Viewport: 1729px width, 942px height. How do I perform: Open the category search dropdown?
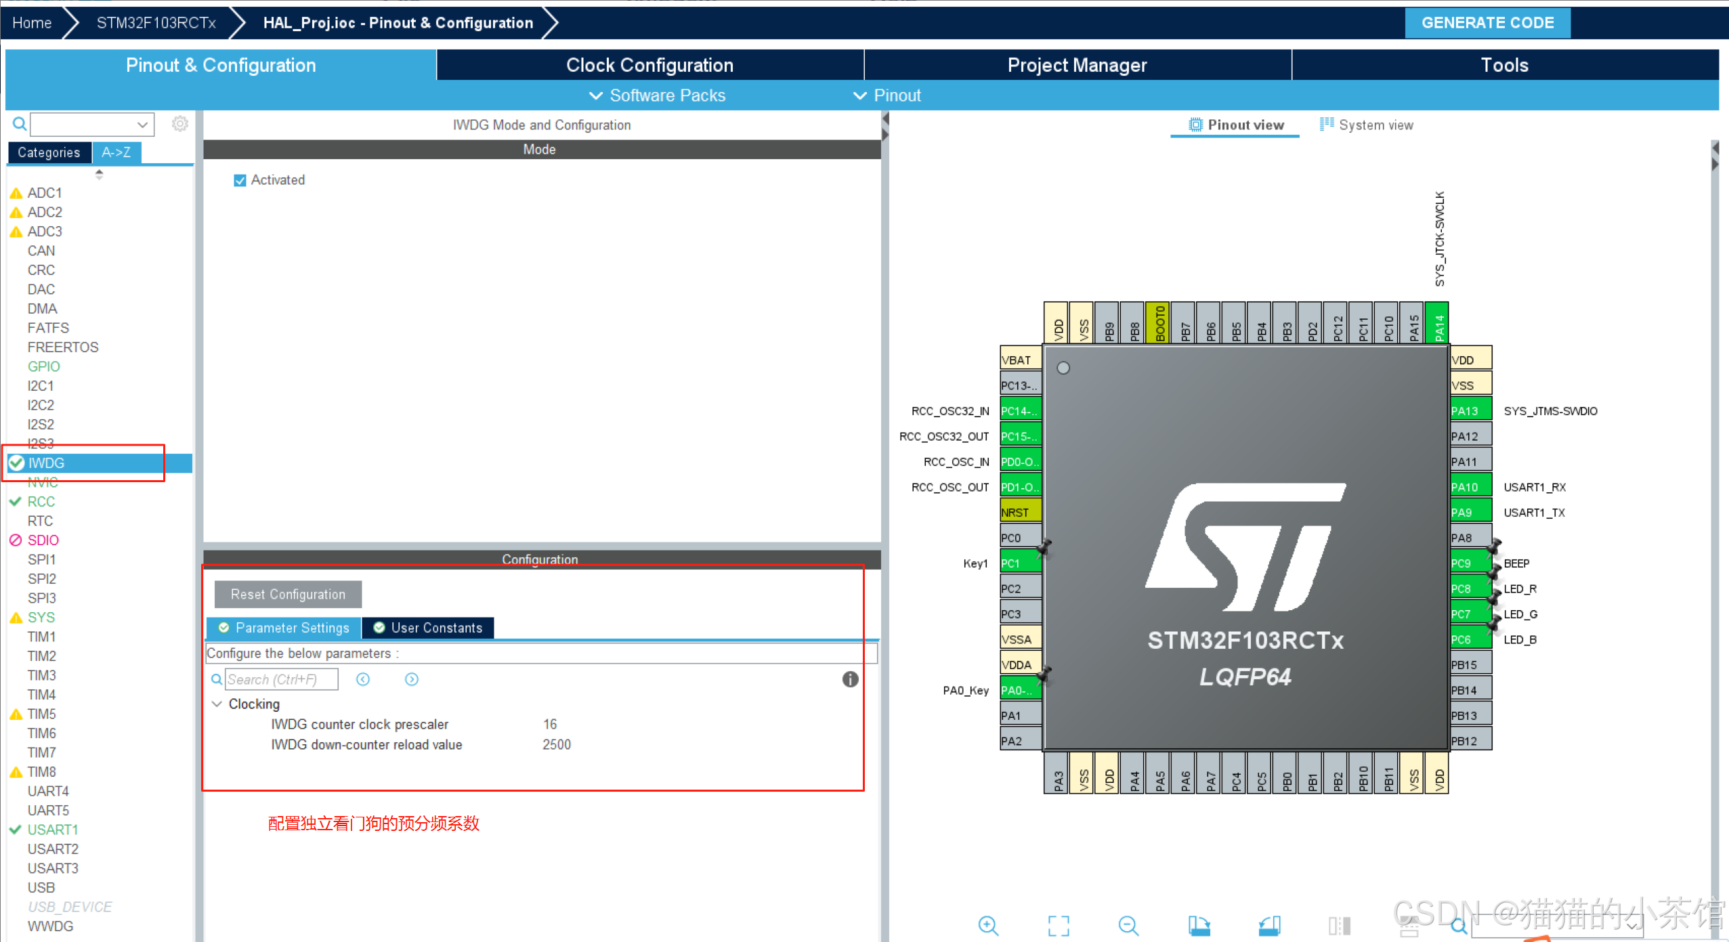142,125
